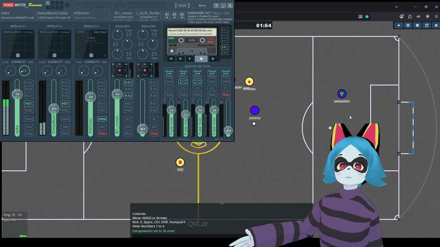The image size is (440, 247).
Task: Open the browser account profile icon
Action: point(401,16)
